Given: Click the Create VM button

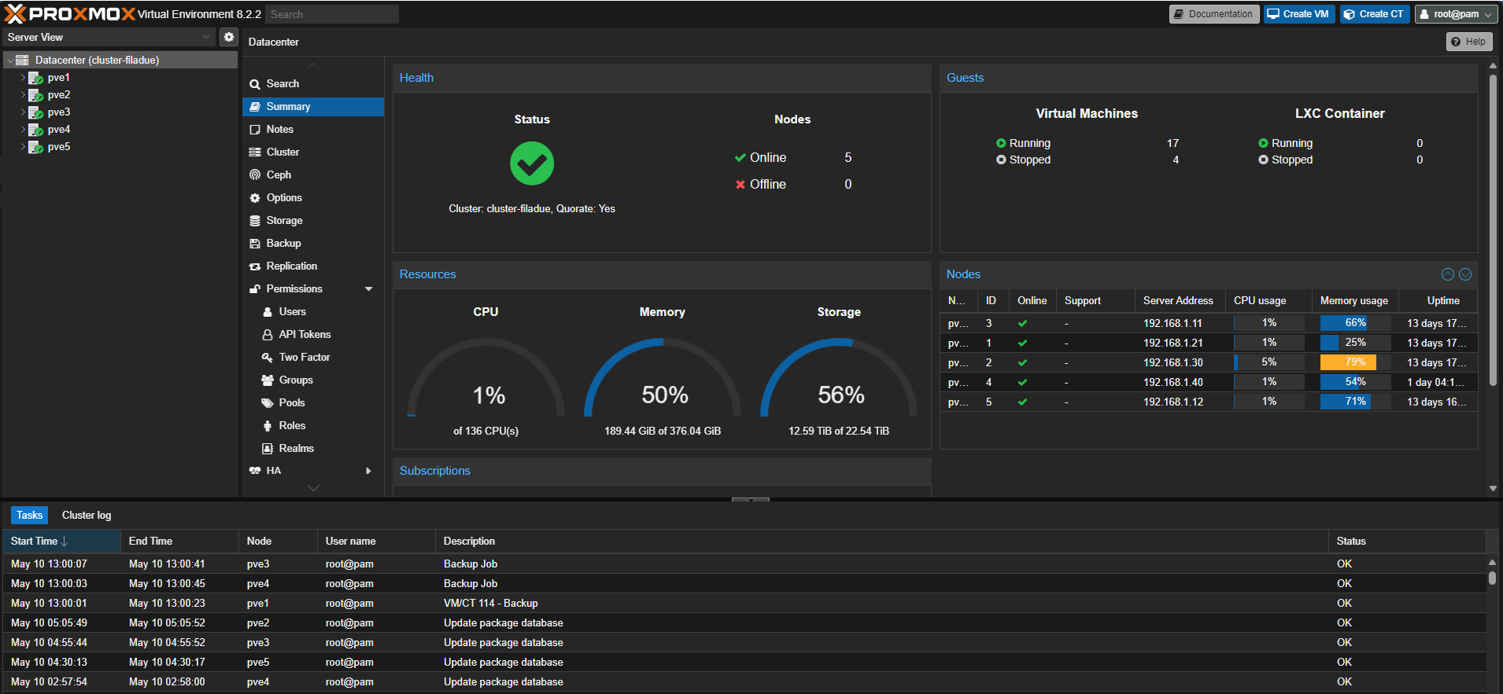Looking at the screenshot, I should (1298, 14).
